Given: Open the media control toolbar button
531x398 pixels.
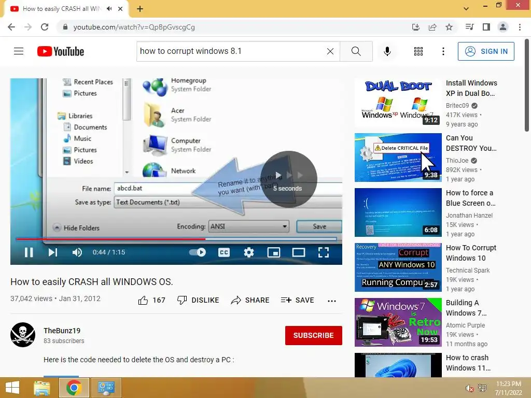Looking at the screenshot, I should (469, 27).
